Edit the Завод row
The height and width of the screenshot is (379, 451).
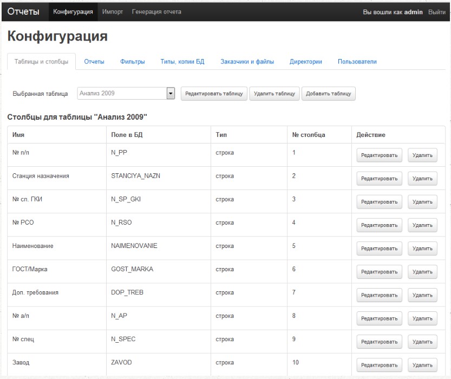[379, 365]
